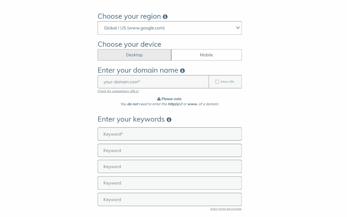Click the required Keyword* field
The height and width of the screenshot is (217, 347).
169,134
